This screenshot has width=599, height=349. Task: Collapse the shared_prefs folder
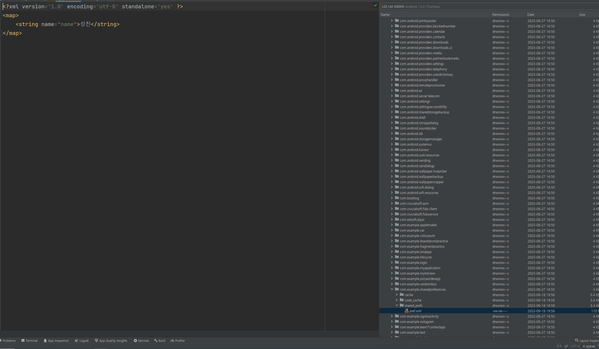click(397, 305)
